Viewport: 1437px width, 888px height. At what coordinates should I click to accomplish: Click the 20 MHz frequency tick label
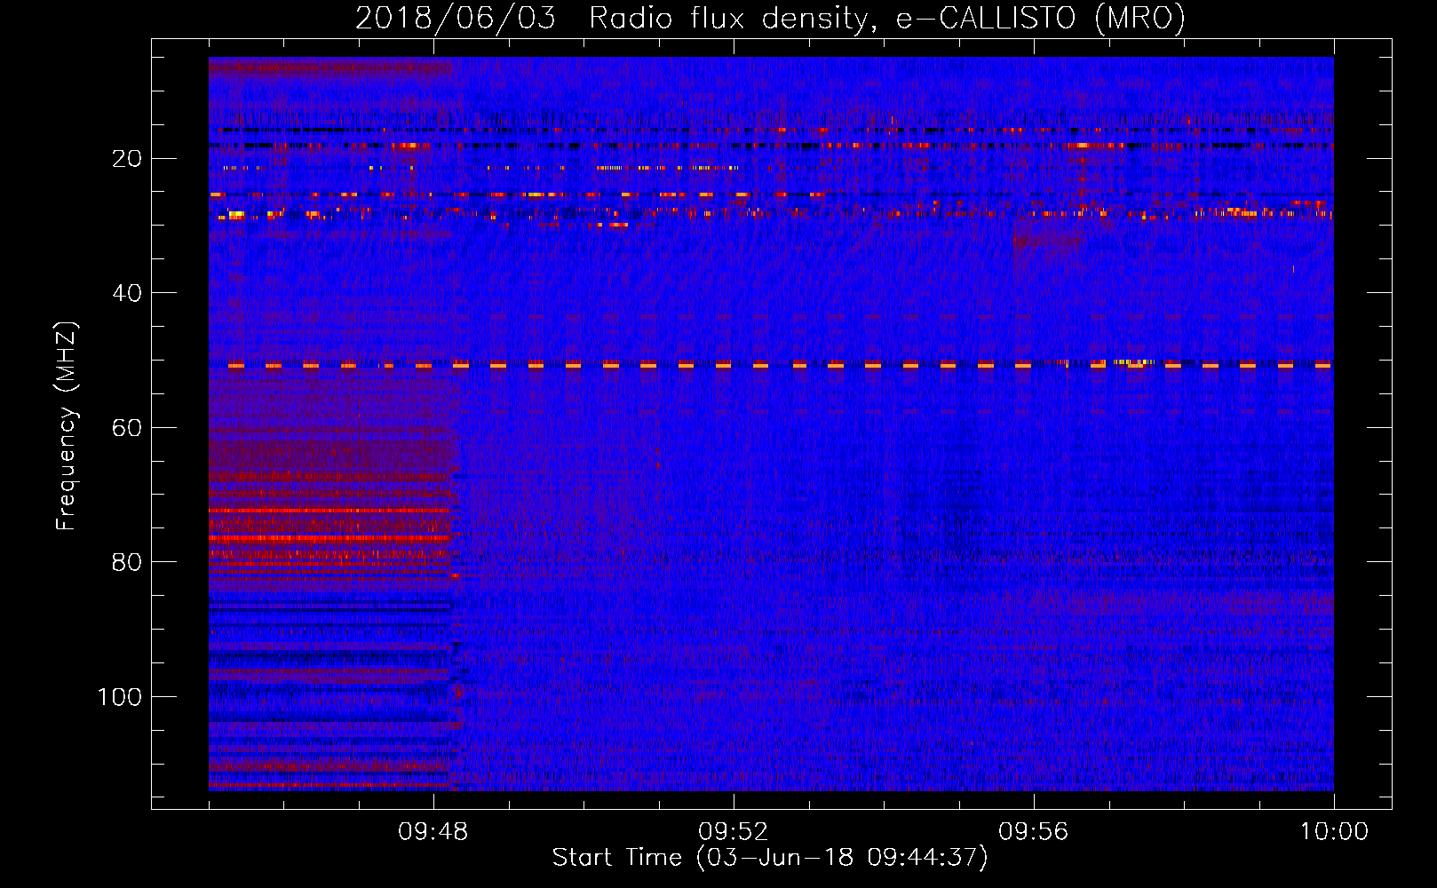128,159
